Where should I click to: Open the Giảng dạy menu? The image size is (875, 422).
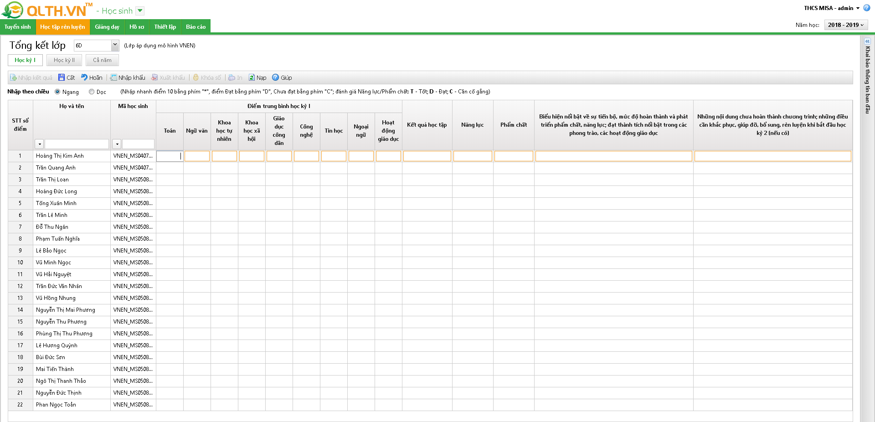click(107, 27)
